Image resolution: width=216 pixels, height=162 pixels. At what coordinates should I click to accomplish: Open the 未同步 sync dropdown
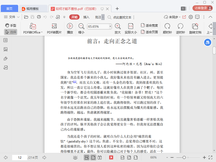pos(172,17)
